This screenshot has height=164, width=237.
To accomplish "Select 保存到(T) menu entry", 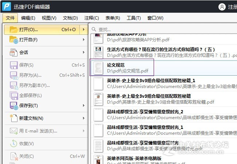I will click(x=46, y=106).
